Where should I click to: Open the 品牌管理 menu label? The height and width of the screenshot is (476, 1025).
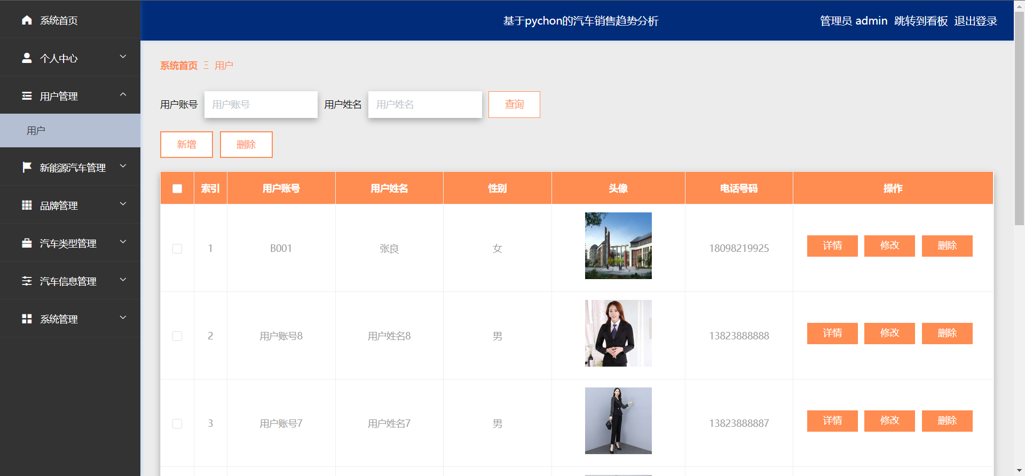point(59,205)
